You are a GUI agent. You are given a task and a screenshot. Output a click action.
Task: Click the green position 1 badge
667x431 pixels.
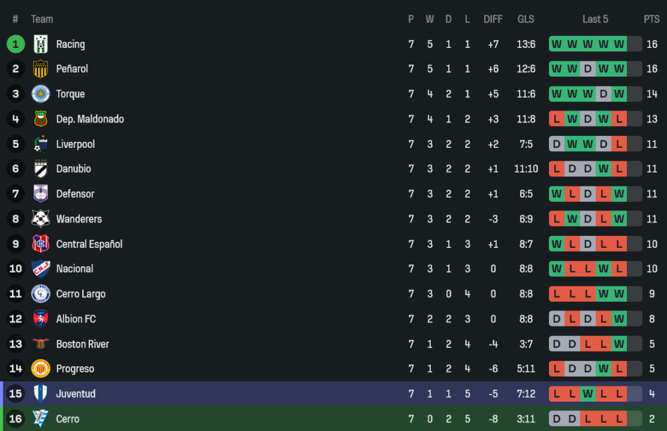coord(15,44)
